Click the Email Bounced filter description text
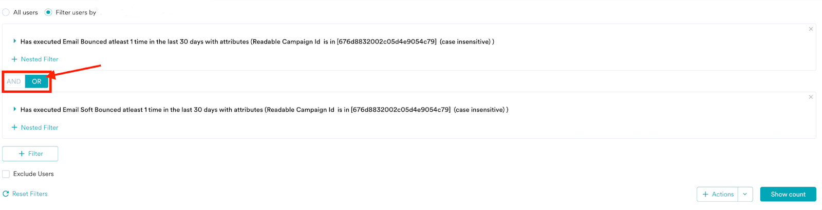Viewport: 822px width, 210px height. click(x=257, y=41)
